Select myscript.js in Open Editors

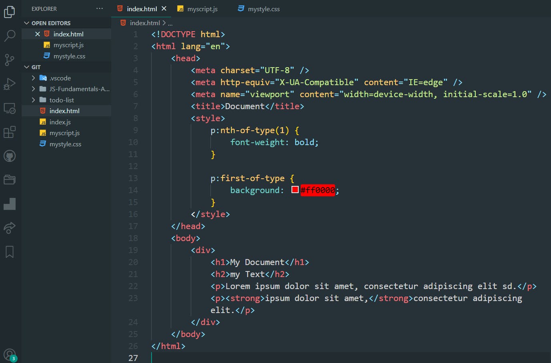coord(66,45)
